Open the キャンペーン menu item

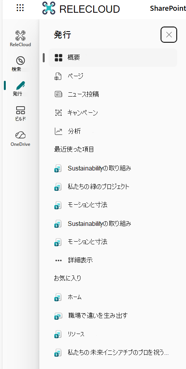[113, 113]
